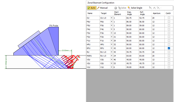Uncheck the Catch box for RFU
Image resolution: width=174 pixels, height=102 pixels.
[169, 48]
